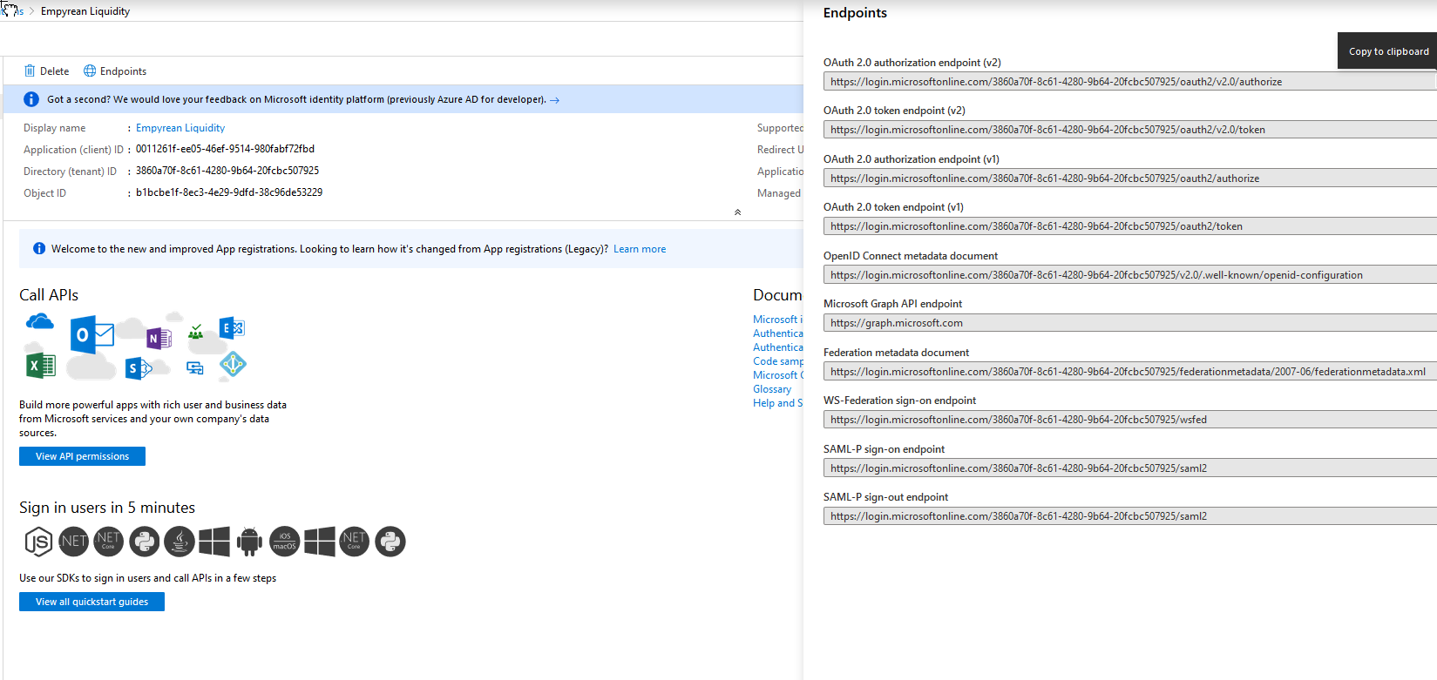Open the Android quickstart icon
Viewport: 1437px width, 680px height.
pyautogui.click(x=249, y=542)
